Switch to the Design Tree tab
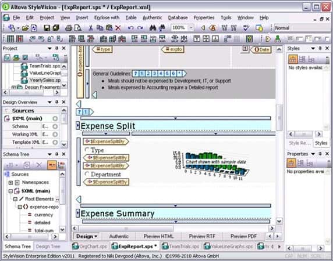The height and width of the screenshot is (261, 333). point(48,246)
